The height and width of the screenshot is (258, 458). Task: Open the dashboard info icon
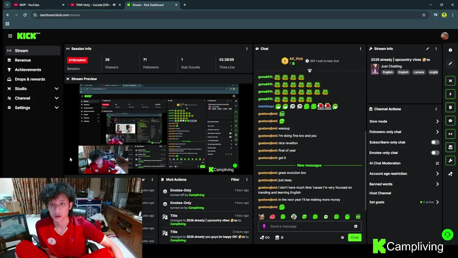[x=450, y=50]
